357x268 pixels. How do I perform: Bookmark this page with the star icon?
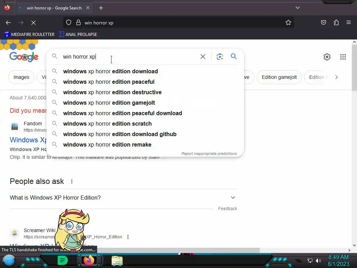point(288,23)
